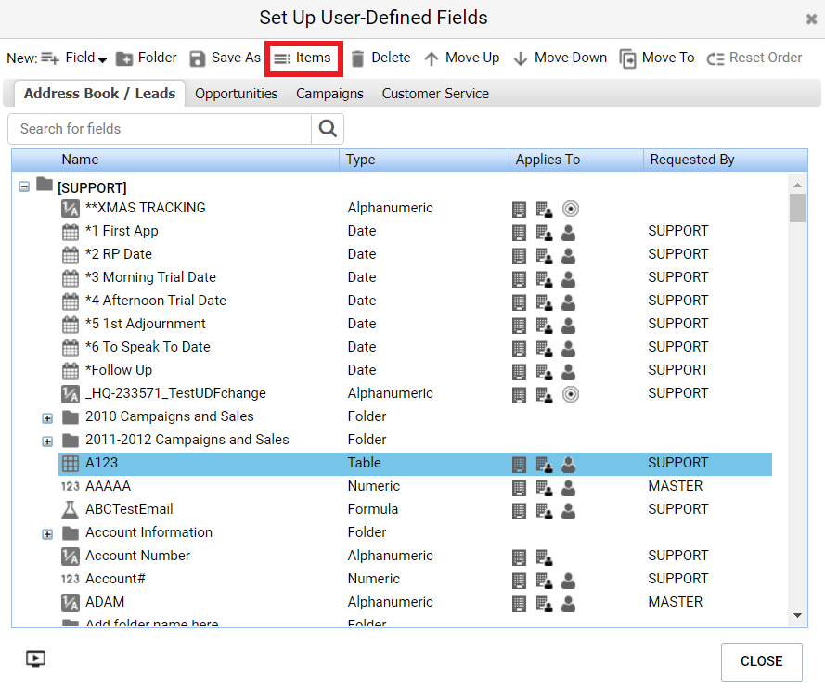Screen dimensions: 825x691
Task: Switch to the Customer Service tab
Action: click(435, 94)
